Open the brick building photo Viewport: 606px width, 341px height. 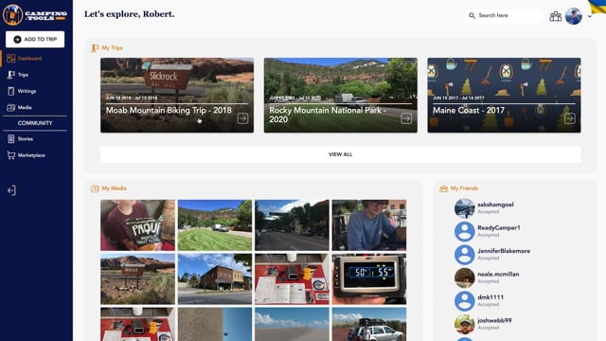[215, 278]
